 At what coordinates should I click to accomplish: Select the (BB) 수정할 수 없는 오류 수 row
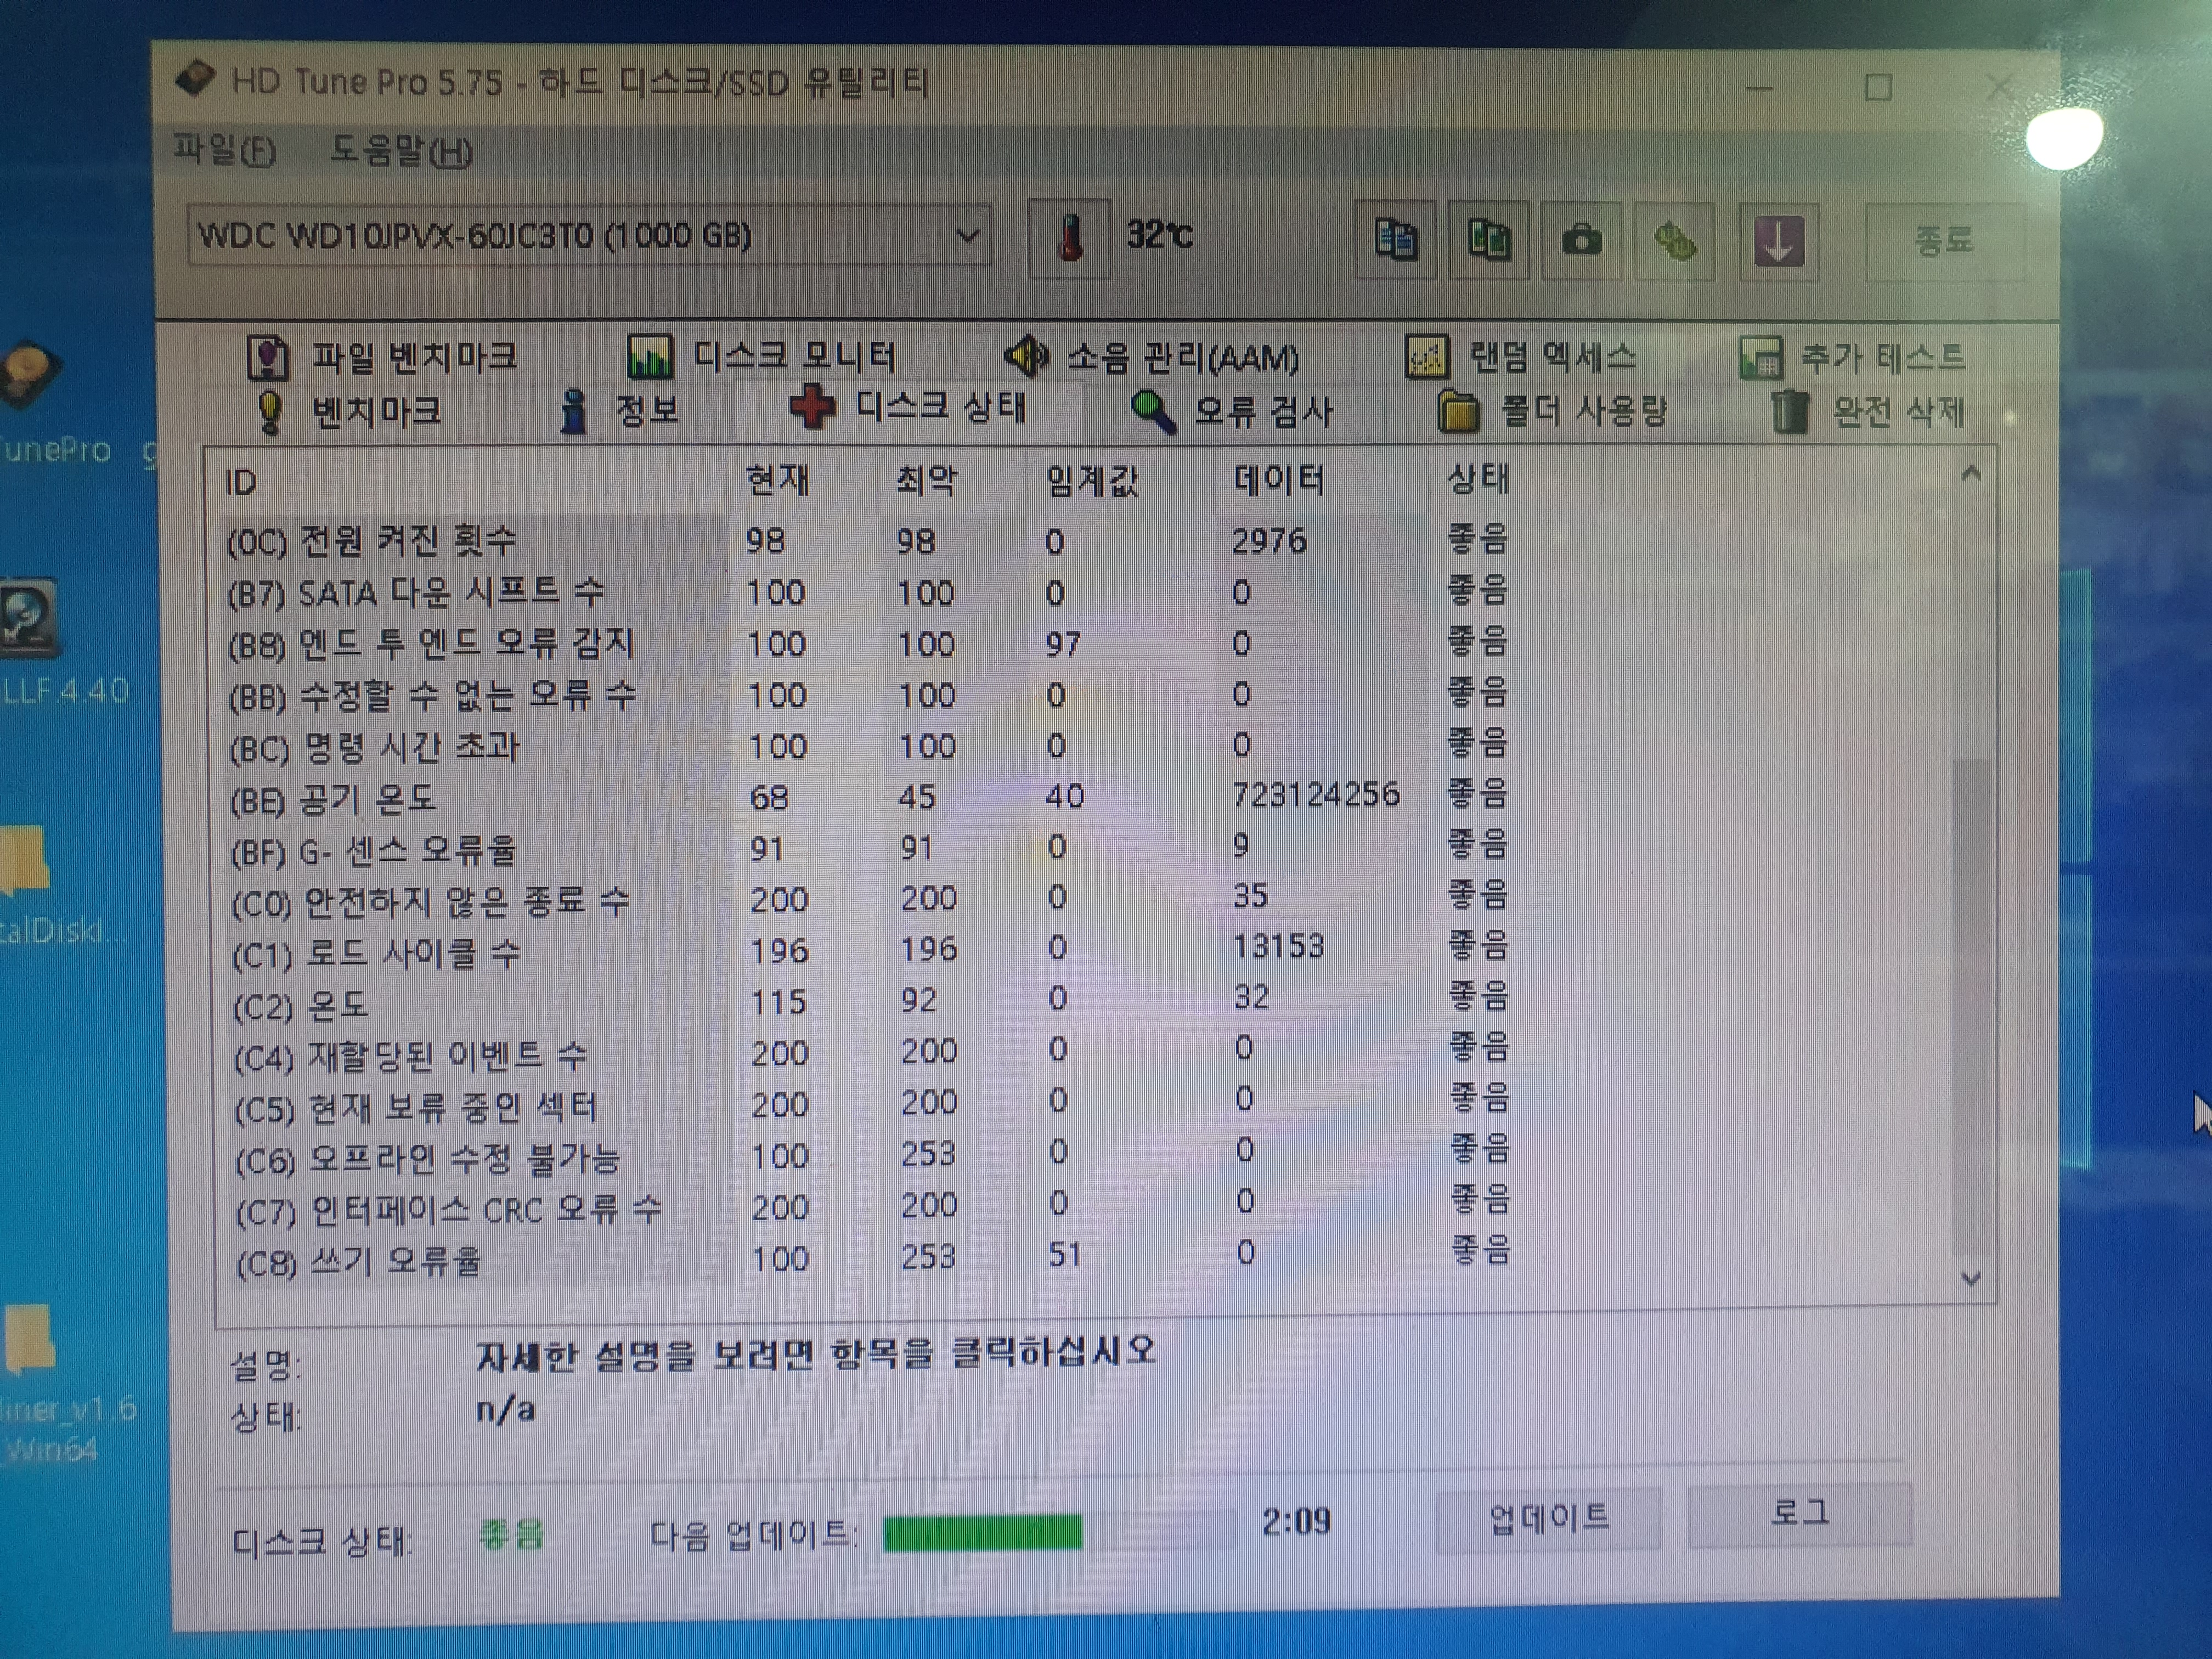pos(868,694)
